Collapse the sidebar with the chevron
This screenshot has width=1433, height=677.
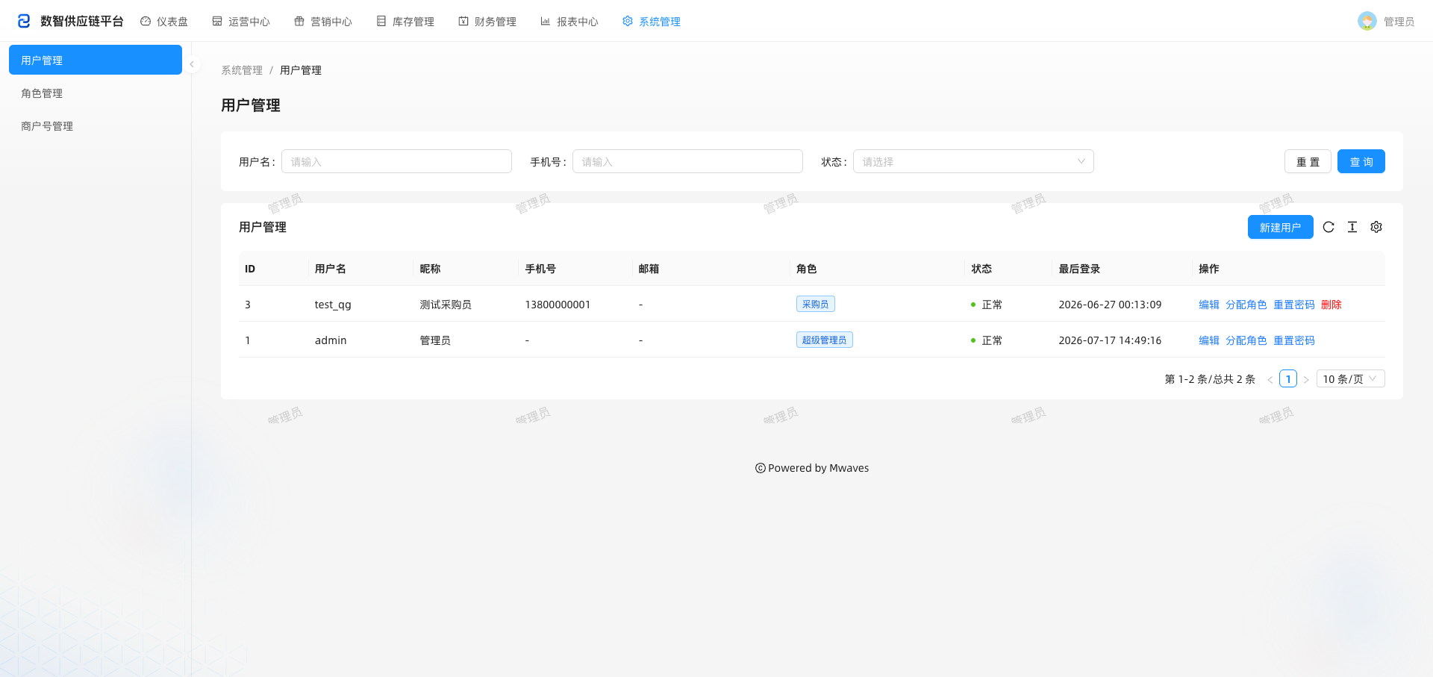[192, 64]
